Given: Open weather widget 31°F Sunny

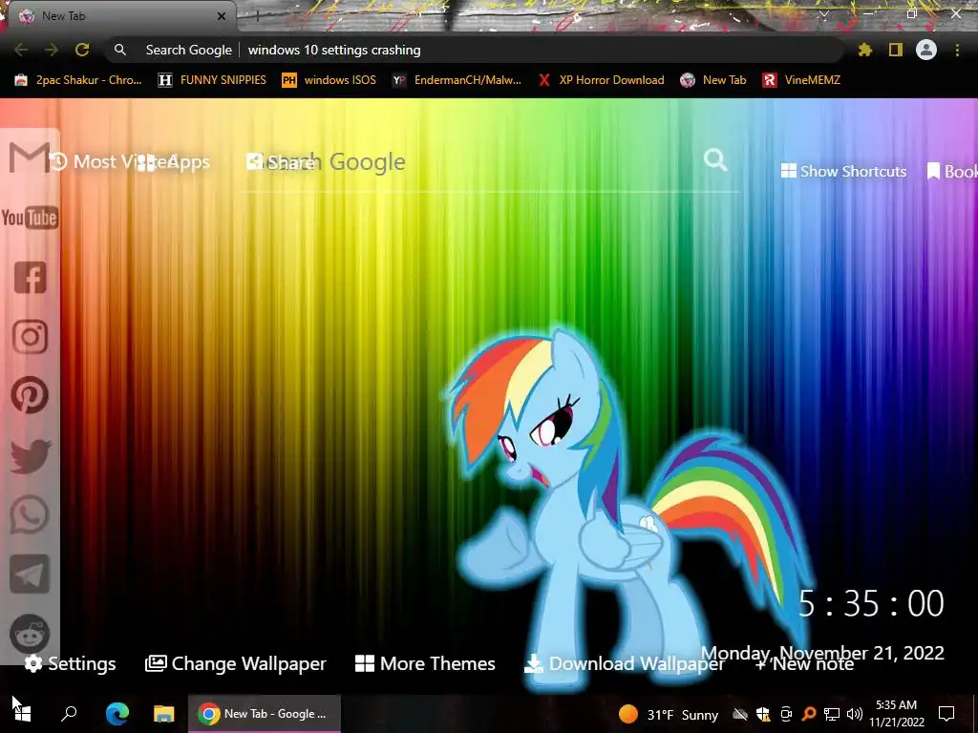Looking at the screenshot, I should [x=668, y=714].
